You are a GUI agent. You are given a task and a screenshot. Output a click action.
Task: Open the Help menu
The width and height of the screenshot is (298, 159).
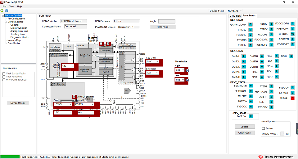click(19, 6)
